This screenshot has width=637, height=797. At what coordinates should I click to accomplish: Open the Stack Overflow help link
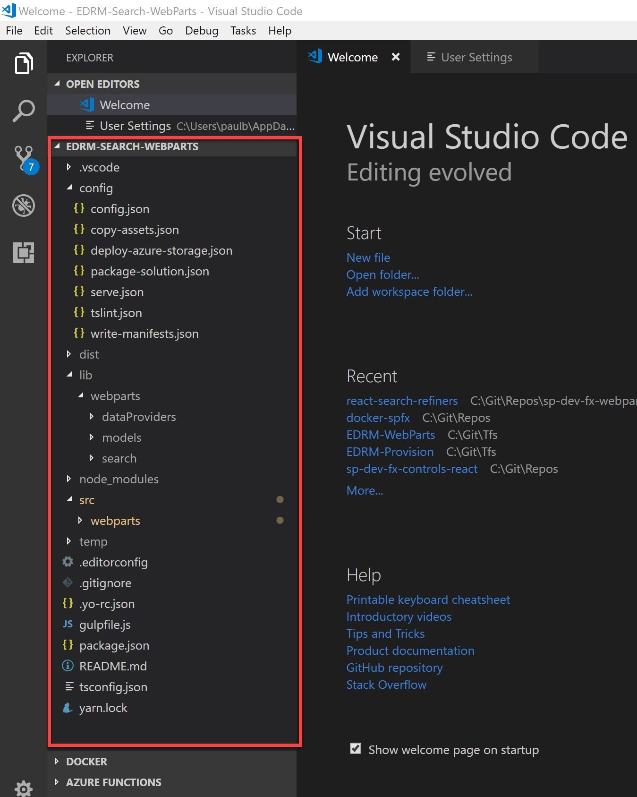pos(387,685)
